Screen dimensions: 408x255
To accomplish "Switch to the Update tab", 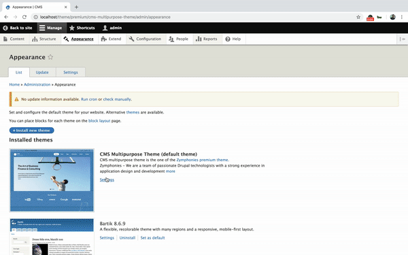I will click(42, 72).
